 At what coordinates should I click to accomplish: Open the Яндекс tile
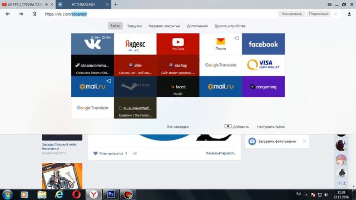click(135, 44)
